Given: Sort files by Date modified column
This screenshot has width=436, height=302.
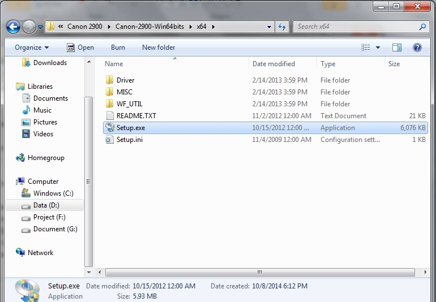Looking at the screenshot, I should pyautogui.click(x=273, y=64).
